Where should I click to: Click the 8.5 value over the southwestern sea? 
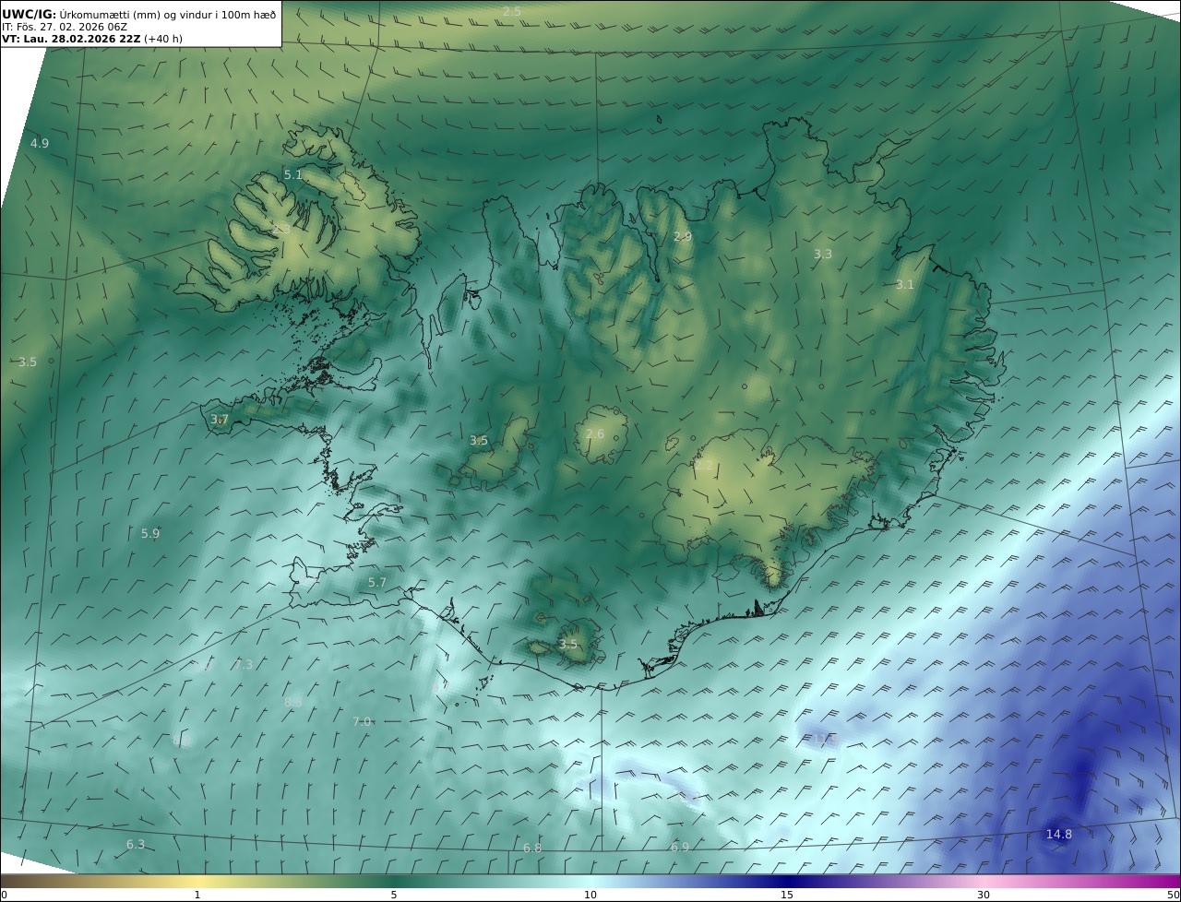click(292, 702)
